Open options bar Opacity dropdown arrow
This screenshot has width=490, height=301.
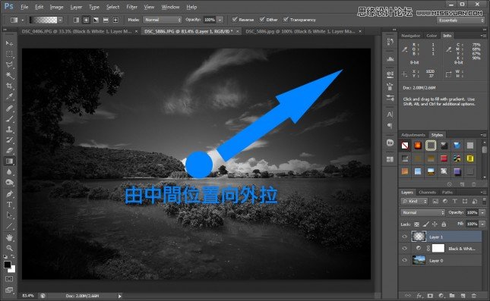tap(220, 20)
